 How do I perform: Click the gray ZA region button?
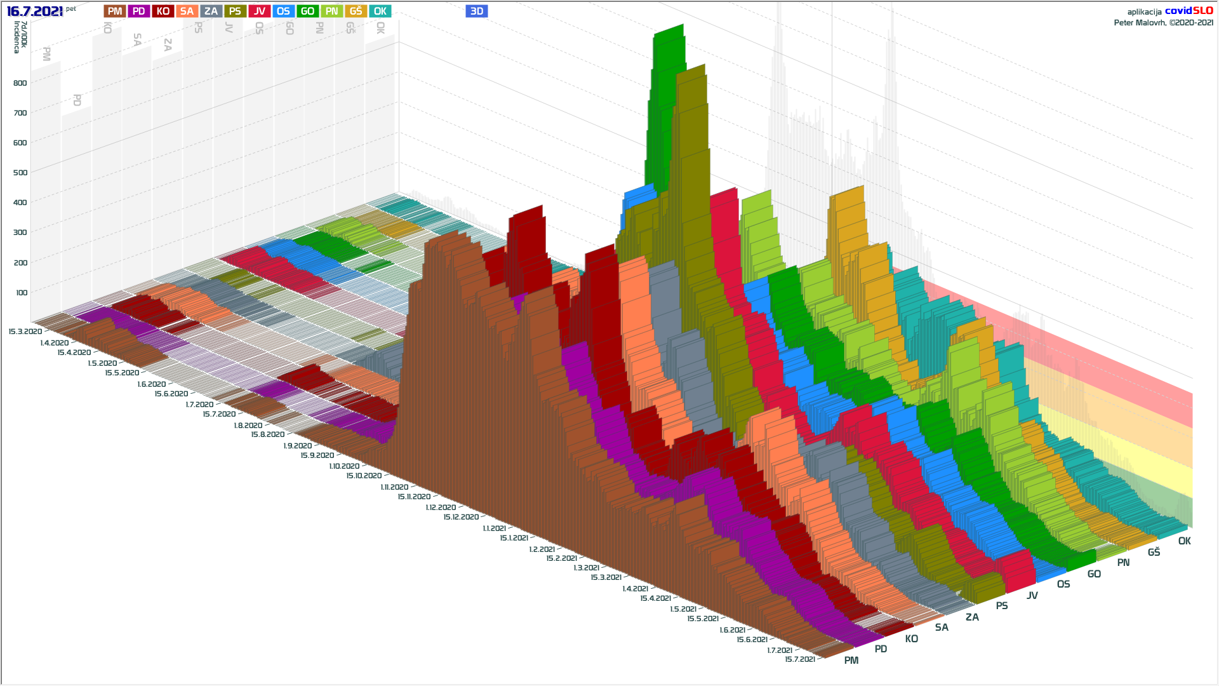[x=211, y=11]
